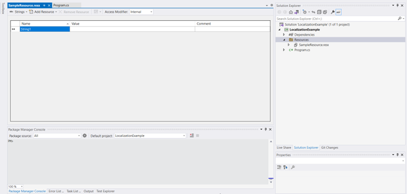Sort properties by category in Properties panel
Screen dimensions: 407x194
279,167
